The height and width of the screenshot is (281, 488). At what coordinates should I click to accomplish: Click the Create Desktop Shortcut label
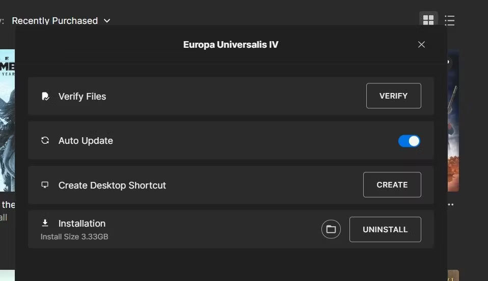[x=112, y=185]
